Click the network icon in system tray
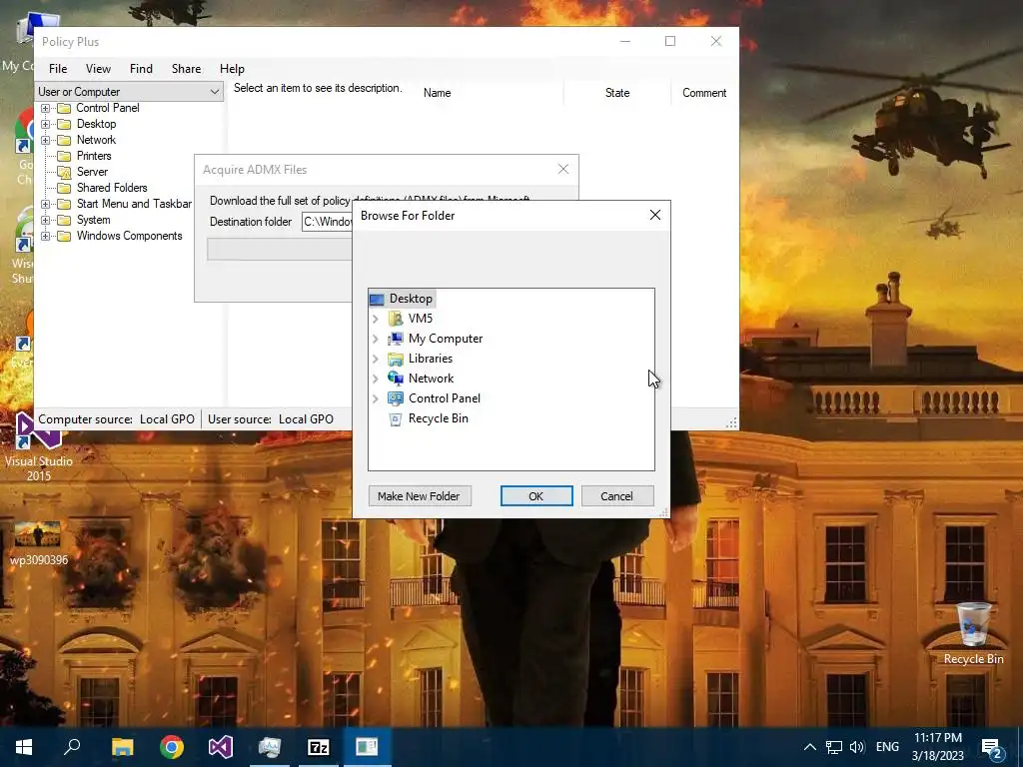Image resolution: width=1023 pixels, height=767 pixels. pos(834,747)
